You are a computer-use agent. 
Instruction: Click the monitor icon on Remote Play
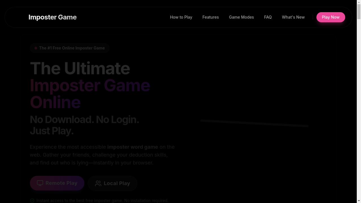tap(40, 183)
